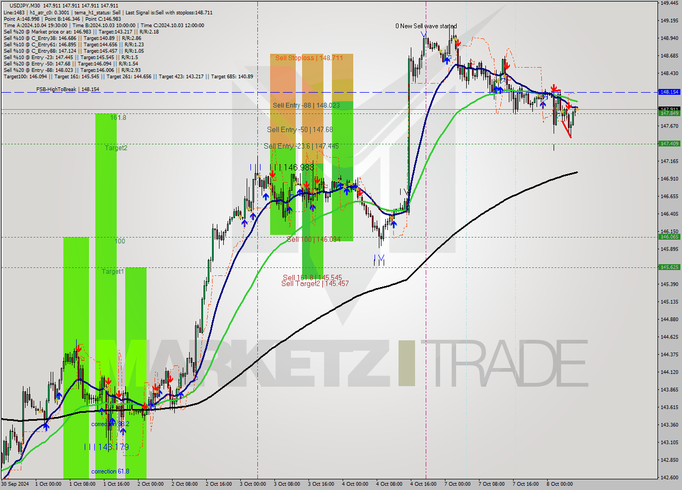This screenshot has height=490, width=682.
Task: Click the 'Target100: 146.094' targets line
Action: pos(128,76)
